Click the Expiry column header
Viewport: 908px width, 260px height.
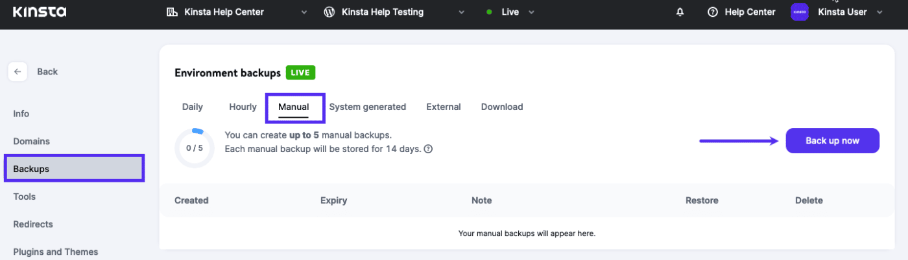(x=333, y=200)
